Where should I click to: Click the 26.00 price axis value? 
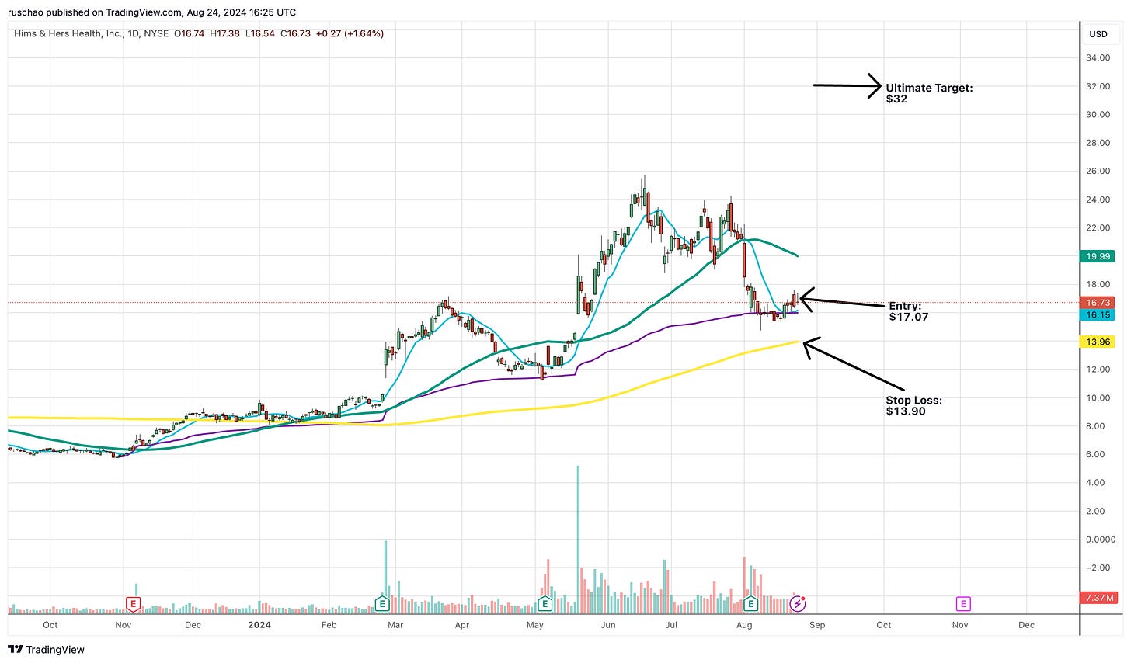coord(1098,172)
